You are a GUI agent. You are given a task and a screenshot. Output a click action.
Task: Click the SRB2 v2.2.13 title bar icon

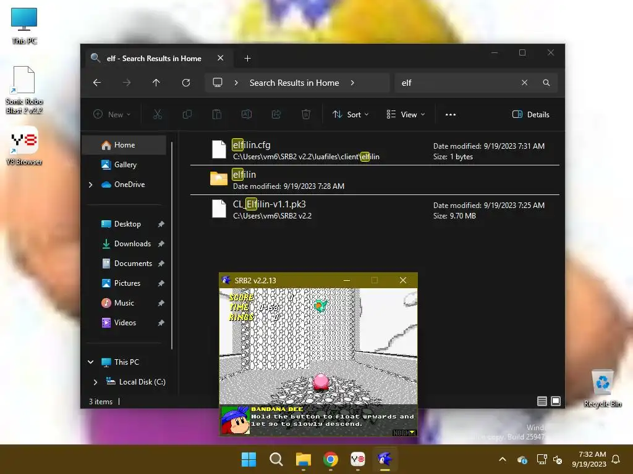click(x=226, y=280)
